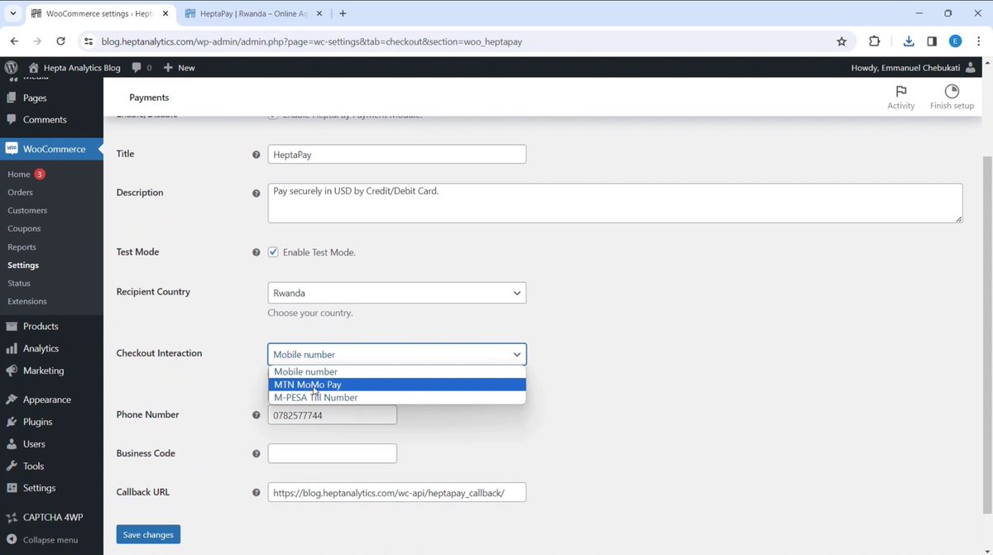Click the Test Mode help tooltip icon
Image resolution: width=993 pixels, height=555 pixels.
256,252
